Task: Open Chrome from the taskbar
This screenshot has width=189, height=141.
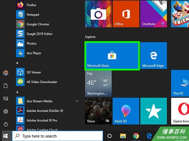Action: click(x=136, y=136)
